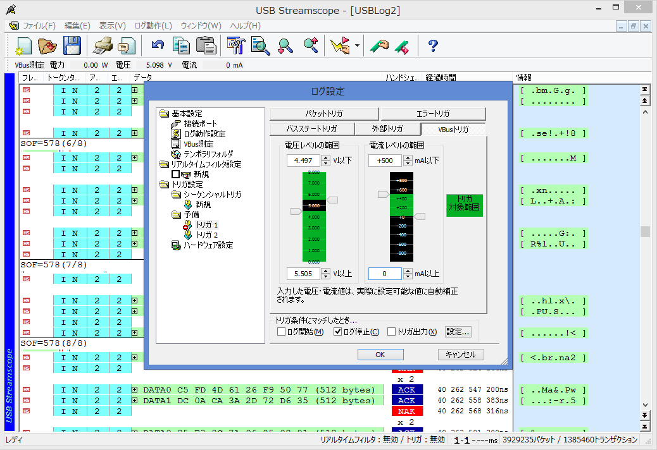Click the current slider handle near +0
657x450 pixels.
[420, 216]
